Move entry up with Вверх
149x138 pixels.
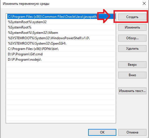(132, 65)
